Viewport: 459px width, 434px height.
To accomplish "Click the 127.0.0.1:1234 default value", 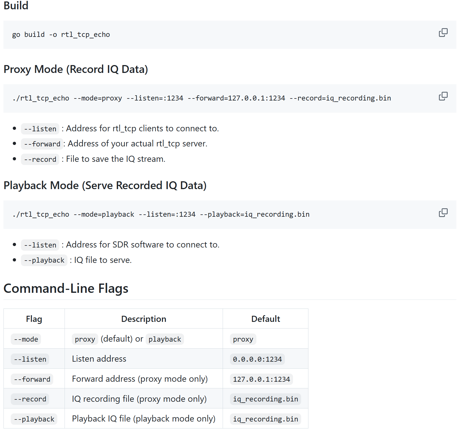I will coord(261,379).
